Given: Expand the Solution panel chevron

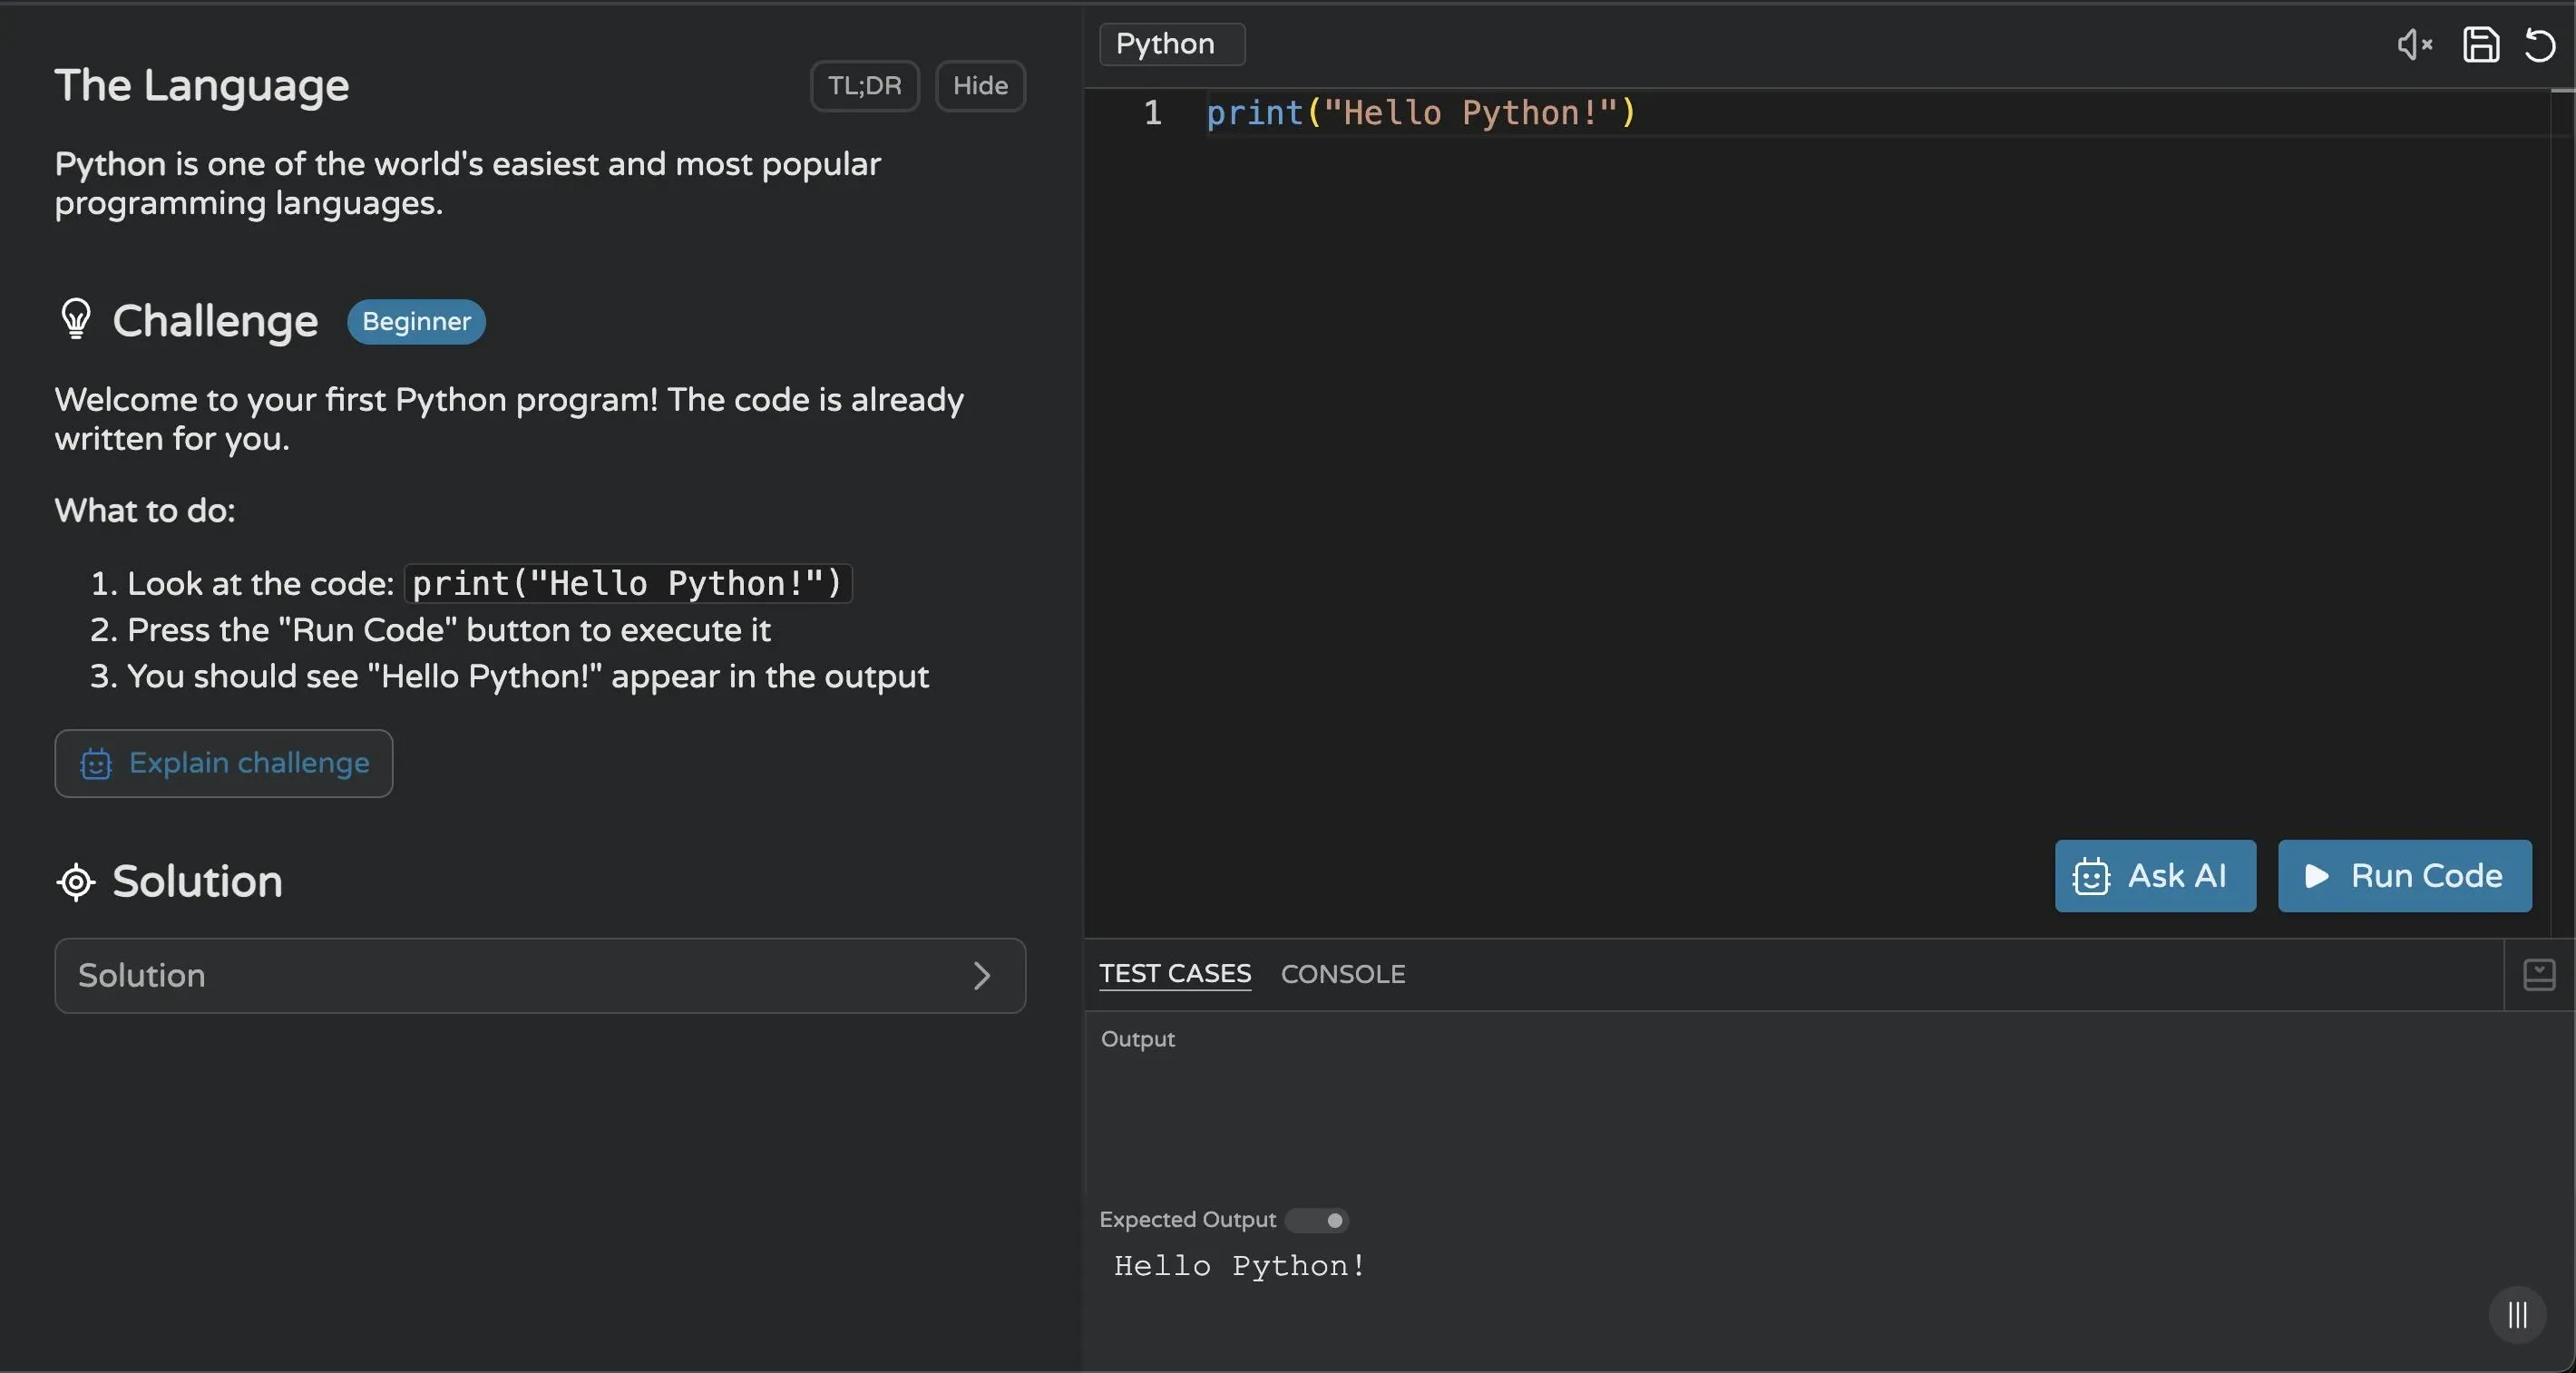Looking at the screenshot, I should [982, 976].
